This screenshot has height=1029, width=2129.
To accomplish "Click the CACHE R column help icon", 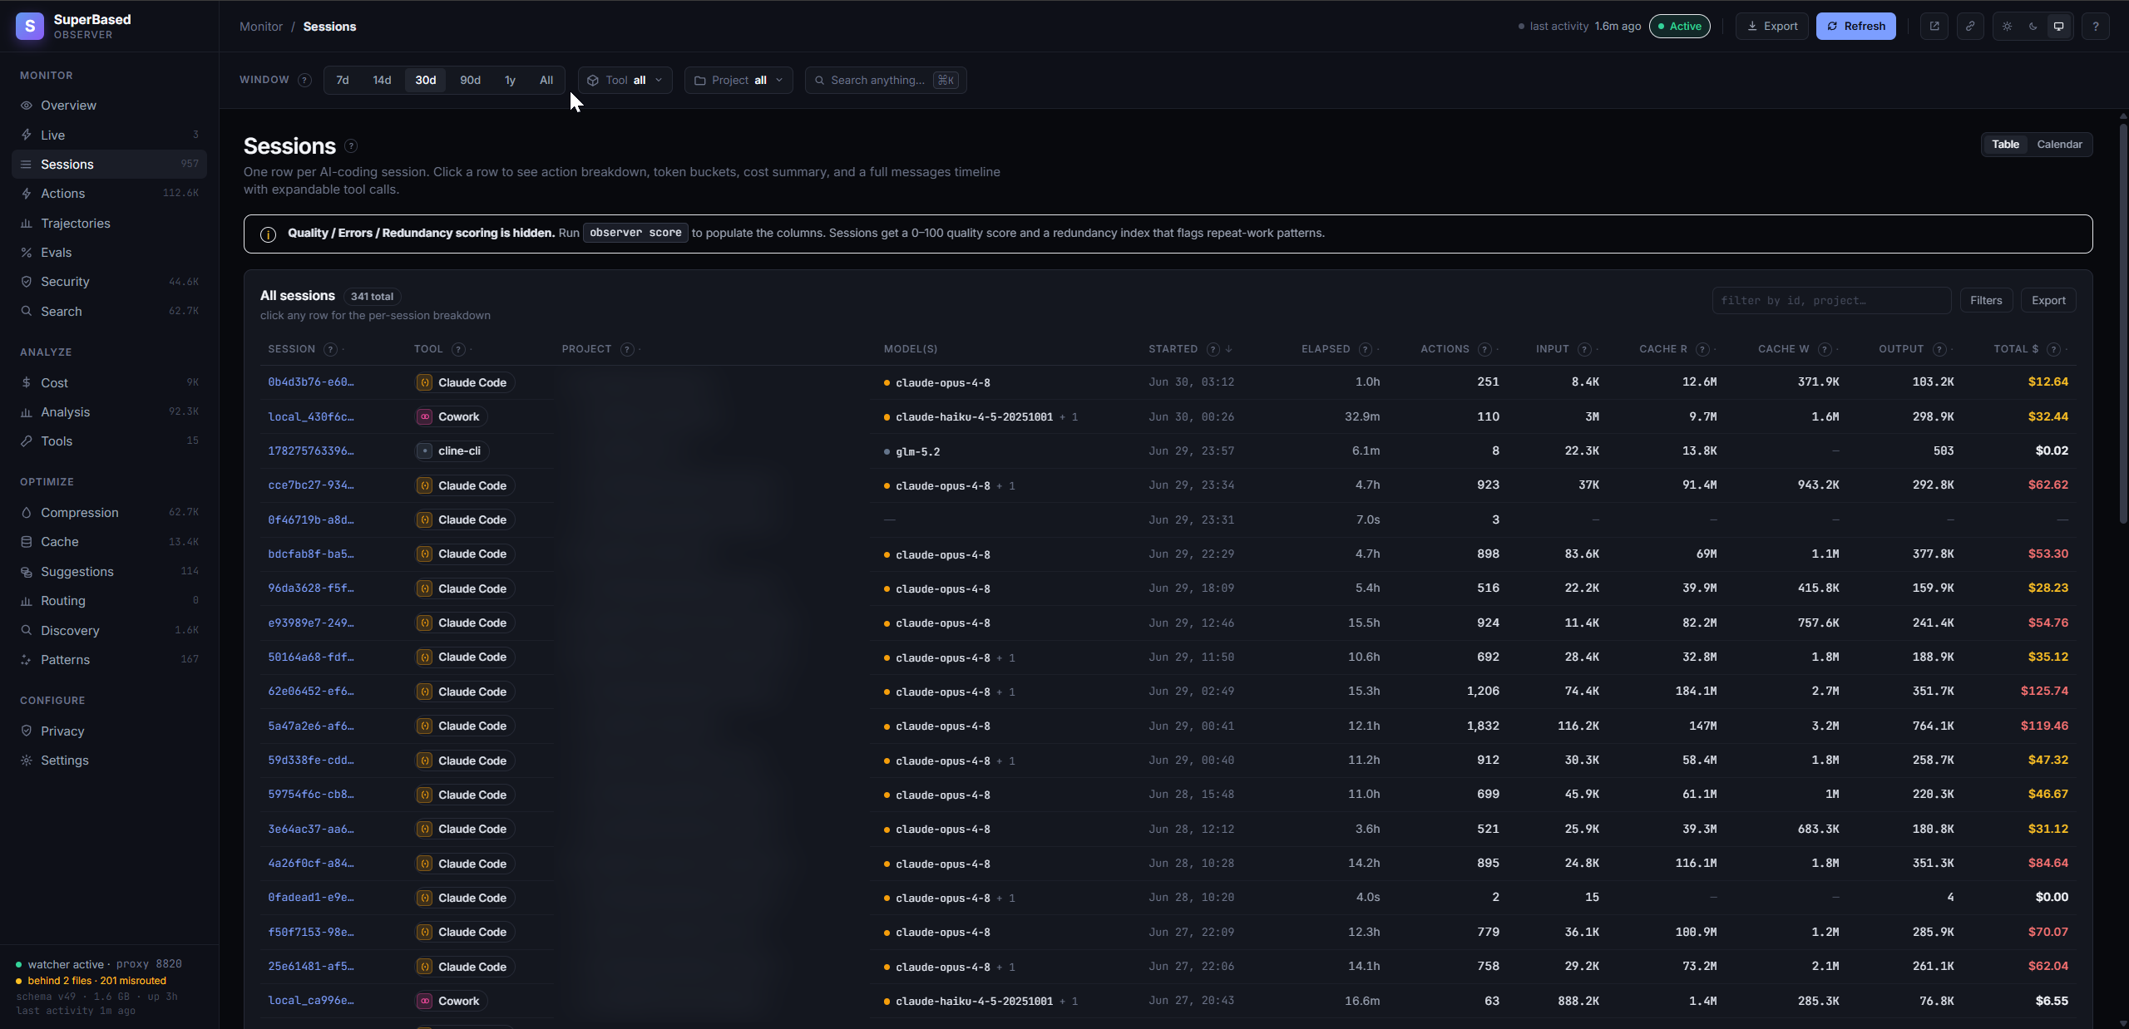I will click(x=1703, y=349).
